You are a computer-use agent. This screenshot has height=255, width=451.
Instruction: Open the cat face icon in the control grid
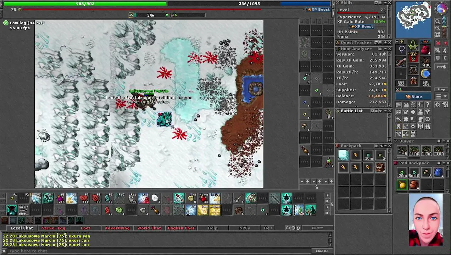tap(413, 134)
